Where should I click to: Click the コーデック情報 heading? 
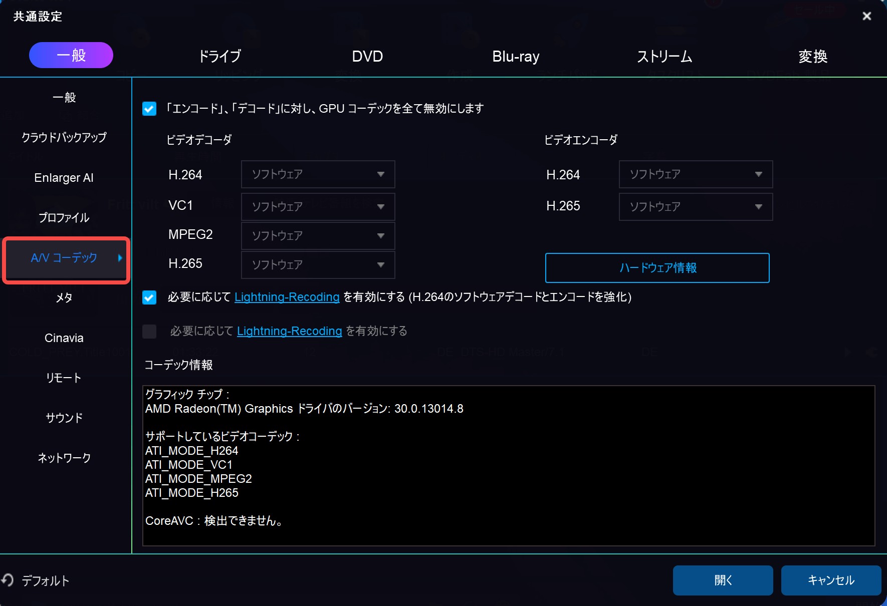[178, 365]
